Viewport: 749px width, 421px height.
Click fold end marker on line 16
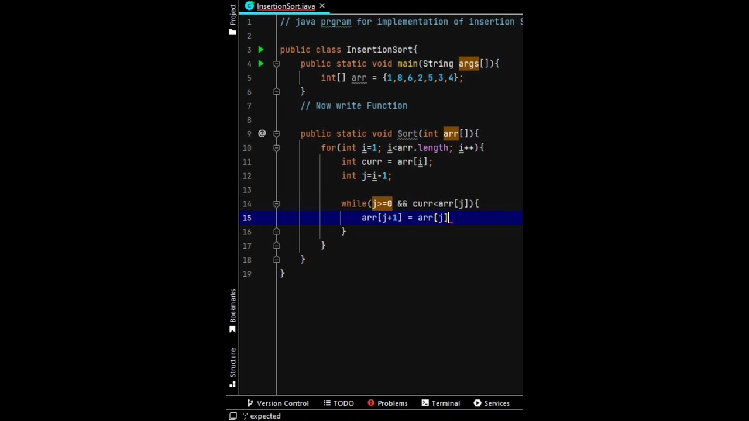point(276,232)
